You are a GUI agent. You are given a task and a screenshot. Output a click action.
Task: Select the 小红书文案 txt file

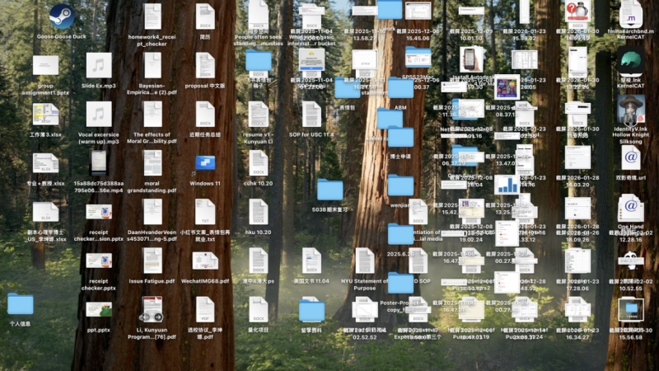pos(205,212)
